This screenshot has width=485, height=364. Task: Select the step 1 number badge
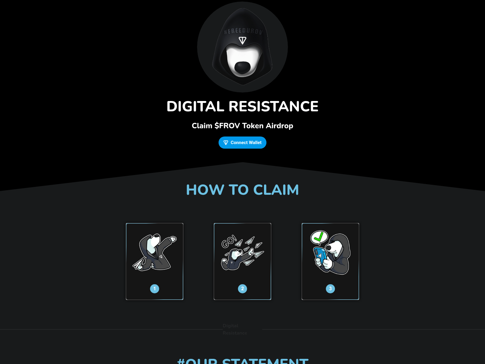click(155, 289)
